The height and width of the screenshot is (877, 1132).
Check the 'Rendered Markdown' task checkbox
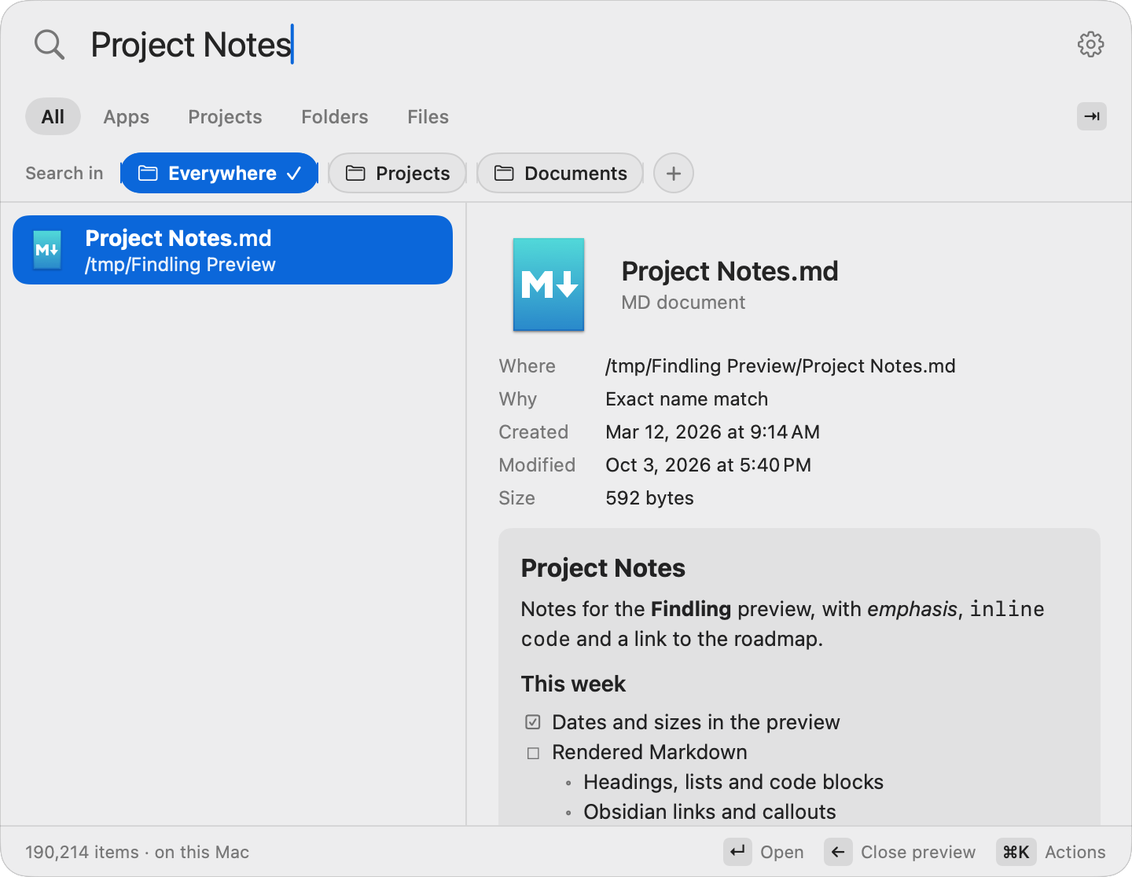(x=533, y=753)
